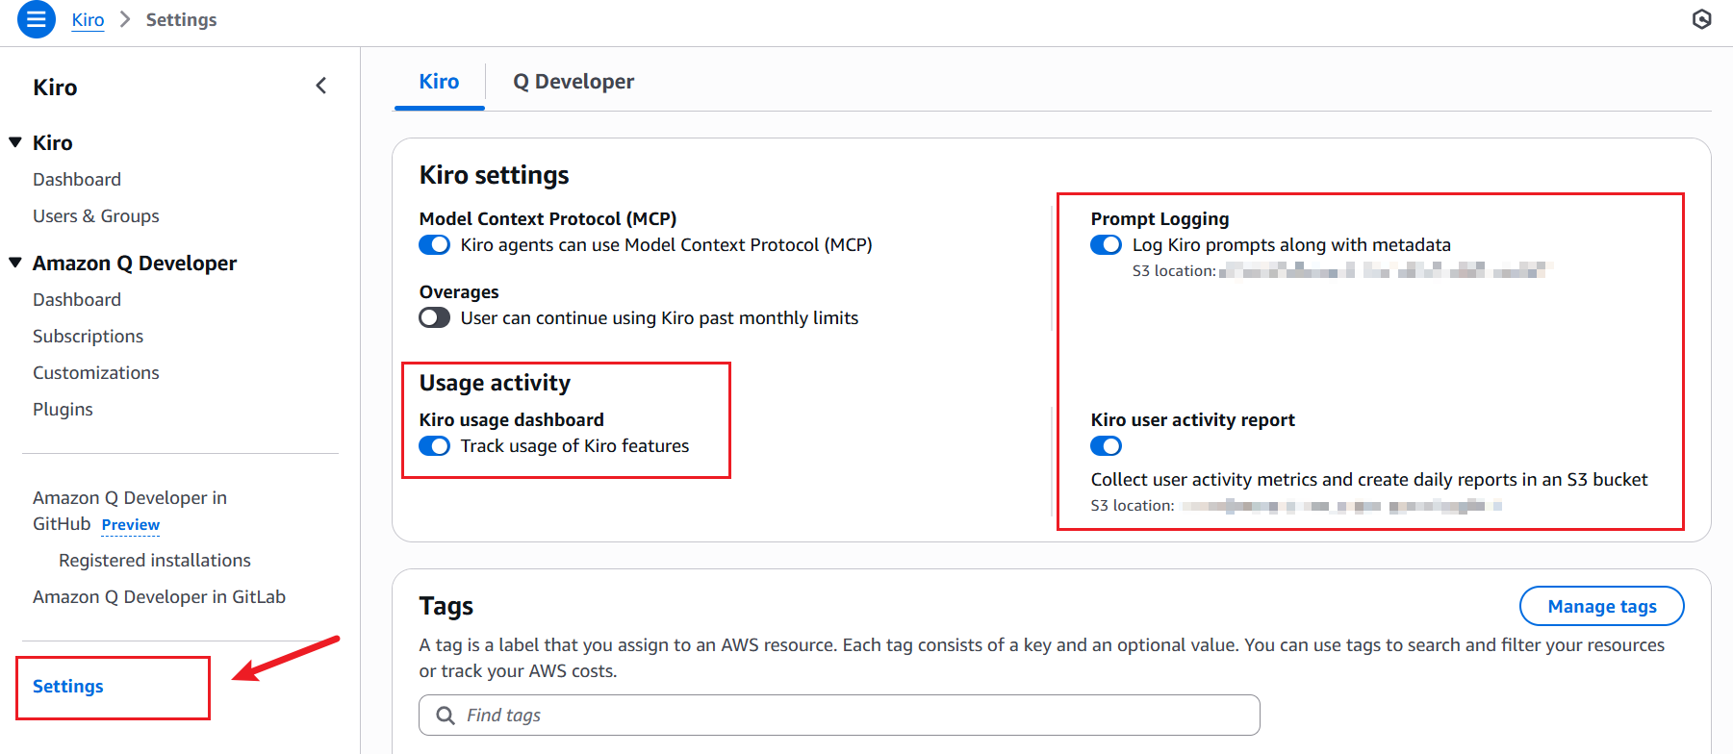Open the hamburger navigation menu
The height and width of the screenshot is (754, 1733).
(36, 19)
